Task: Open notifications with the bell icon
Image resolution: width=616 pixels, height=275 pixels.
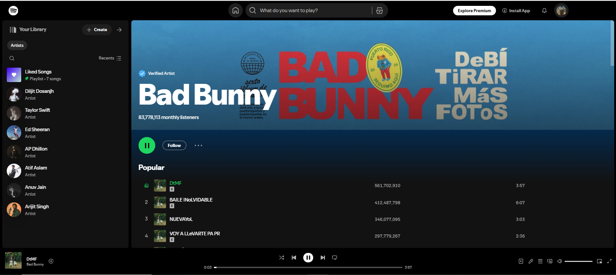Action: (544, 10)
